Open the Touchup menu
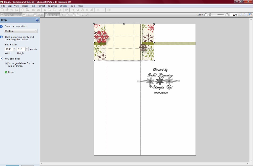 pos(52,6)
